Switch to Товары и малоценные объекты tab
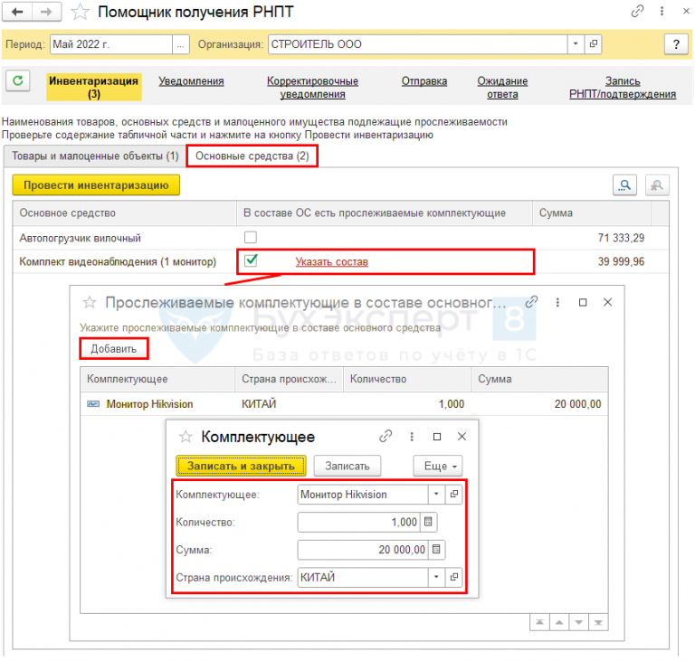 [x=93, y=156]
